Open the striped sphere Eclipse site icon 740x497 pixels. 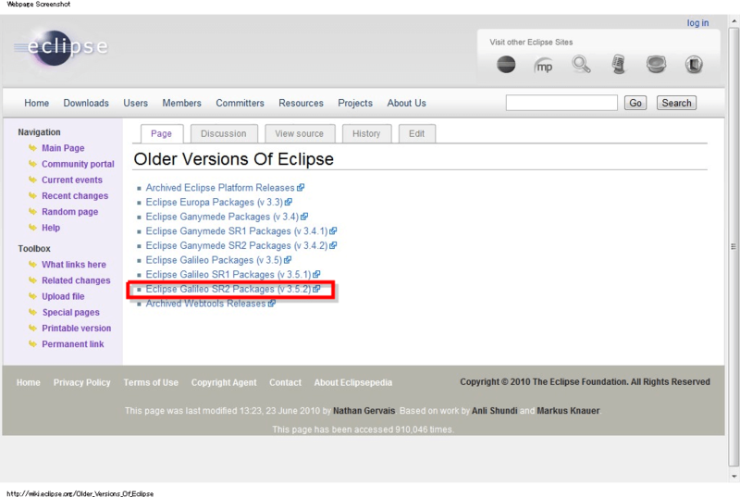(506, 64)
